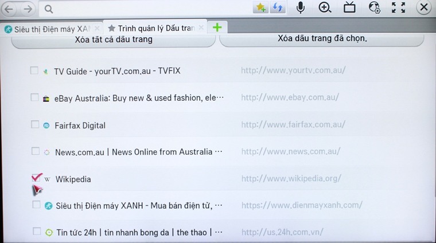The width and height of the screenshot is (436, 243).
Task: Add bookmark with the star plus icon
Action: [260, 7]
